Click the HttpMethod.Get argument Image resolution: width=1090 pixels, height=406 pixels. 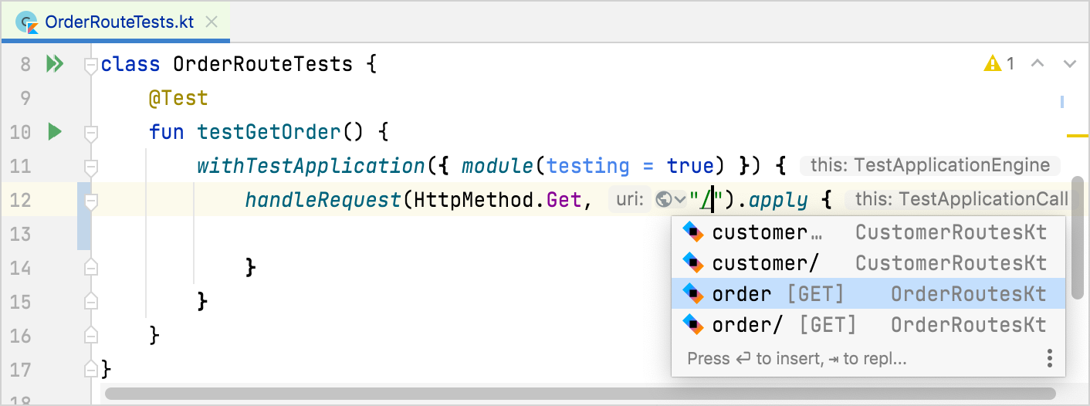497,200
